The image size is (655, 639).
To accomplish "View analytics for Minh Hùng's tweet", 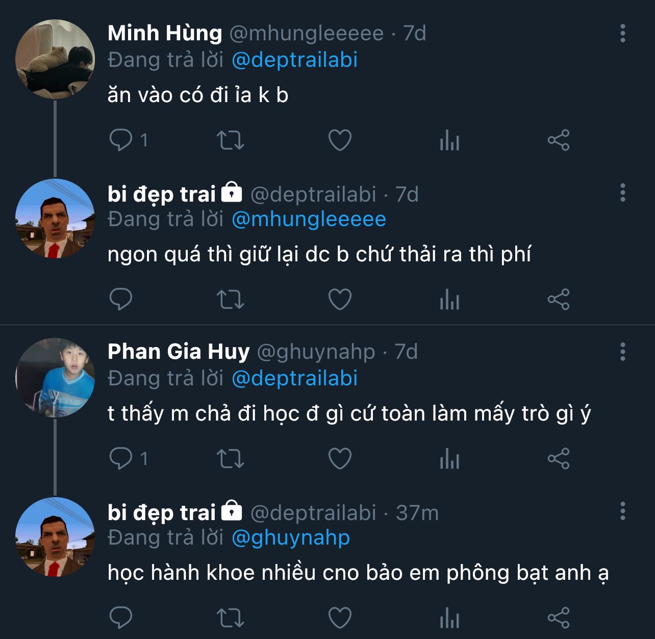I will coord(449,140).
